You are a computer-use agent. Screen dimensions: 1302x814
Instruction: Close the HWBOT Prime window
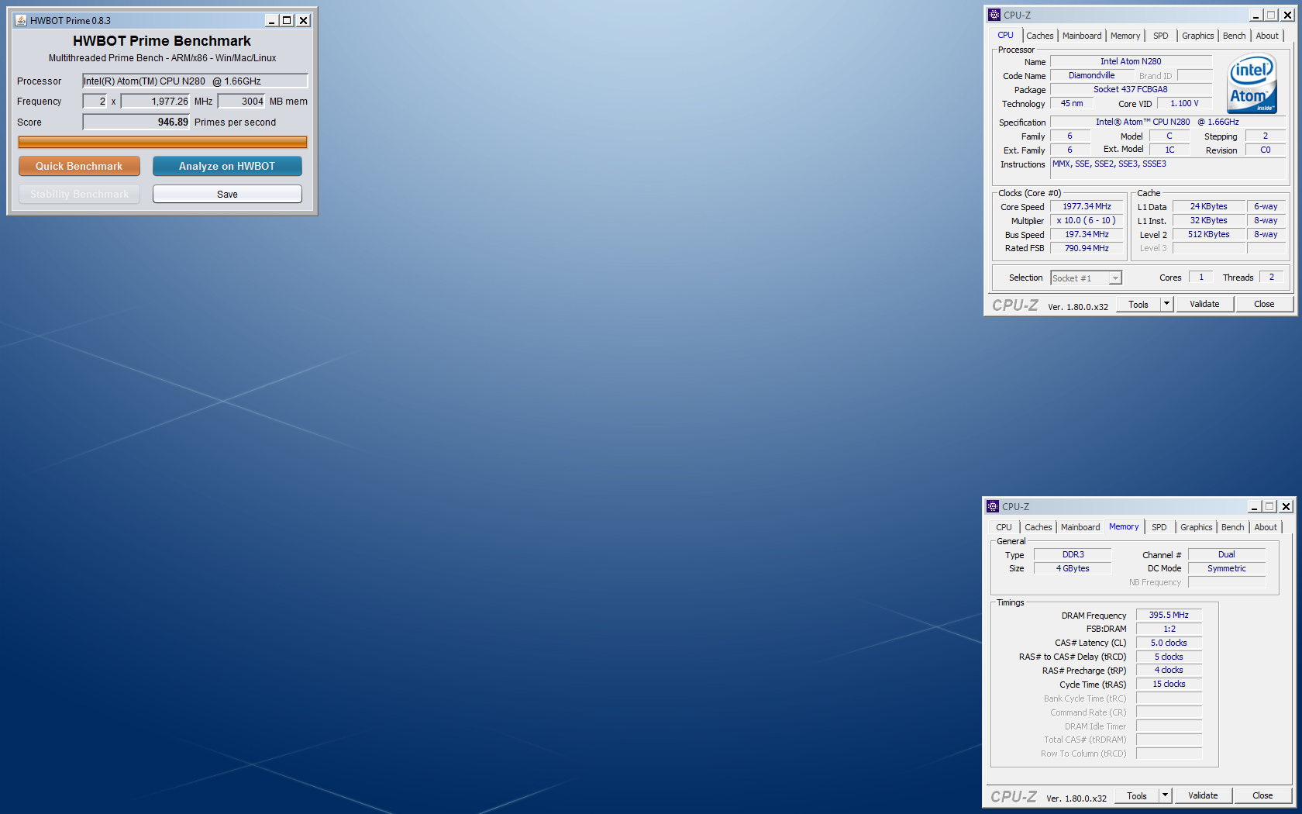click(x=304, y=20)
